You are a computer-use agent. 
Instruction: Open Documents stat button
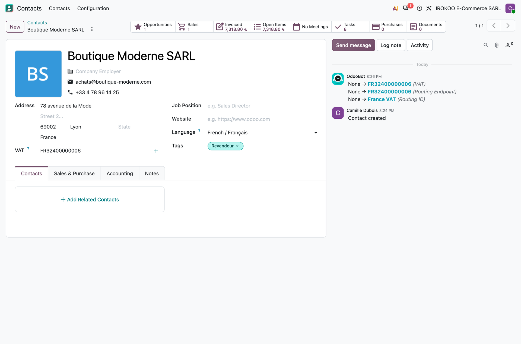tap(426, 27)
